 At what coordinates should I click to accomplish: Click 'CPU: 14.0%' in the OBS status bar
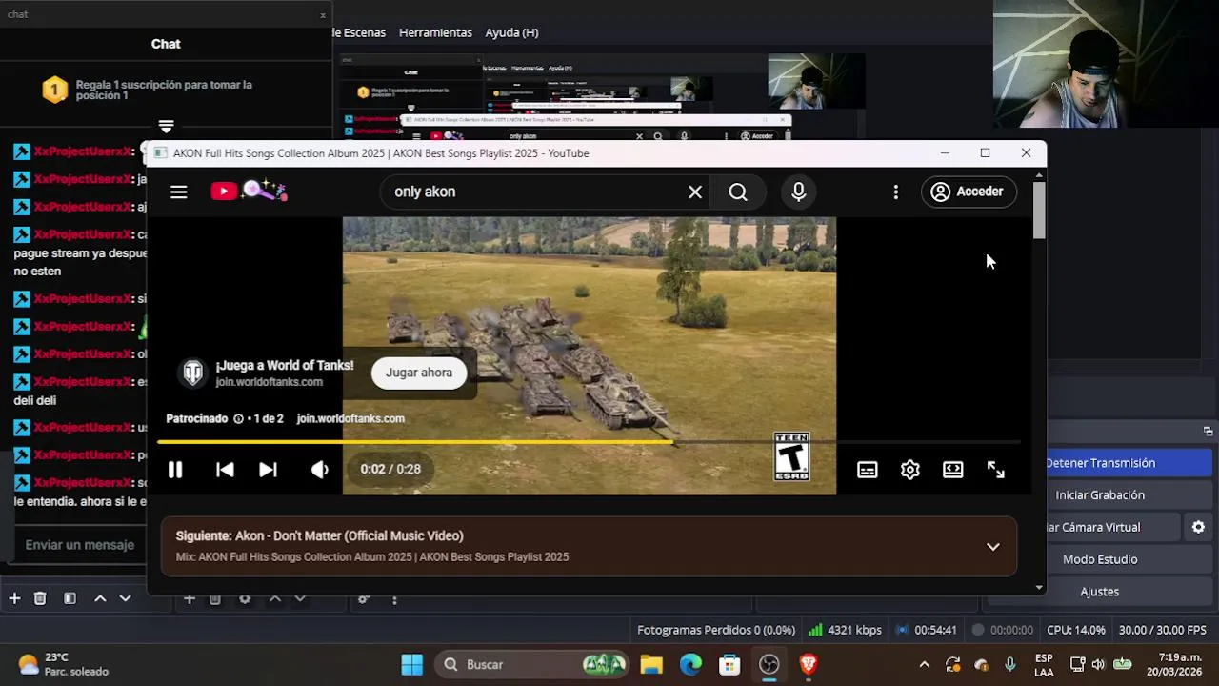click(x=1076, y=630)
